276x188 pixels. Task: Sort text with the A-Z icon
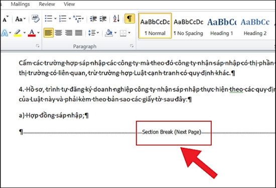116,19
